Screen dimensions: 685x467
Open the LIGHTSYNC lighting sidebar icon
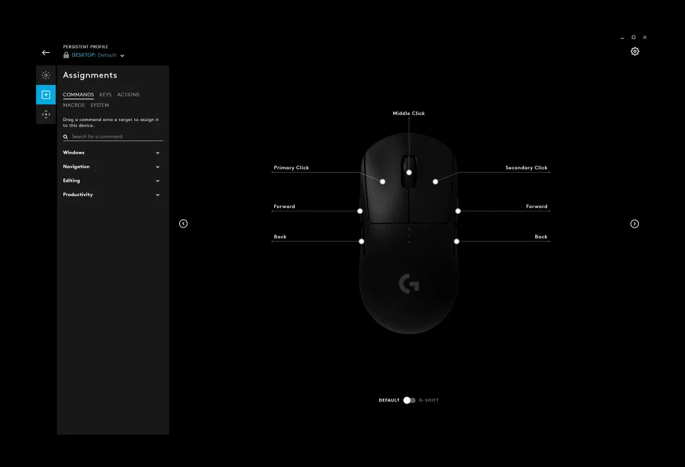pos(46,76)
